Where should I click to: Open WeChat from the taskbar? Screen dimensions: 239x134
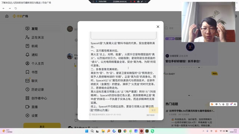point(152,131)
